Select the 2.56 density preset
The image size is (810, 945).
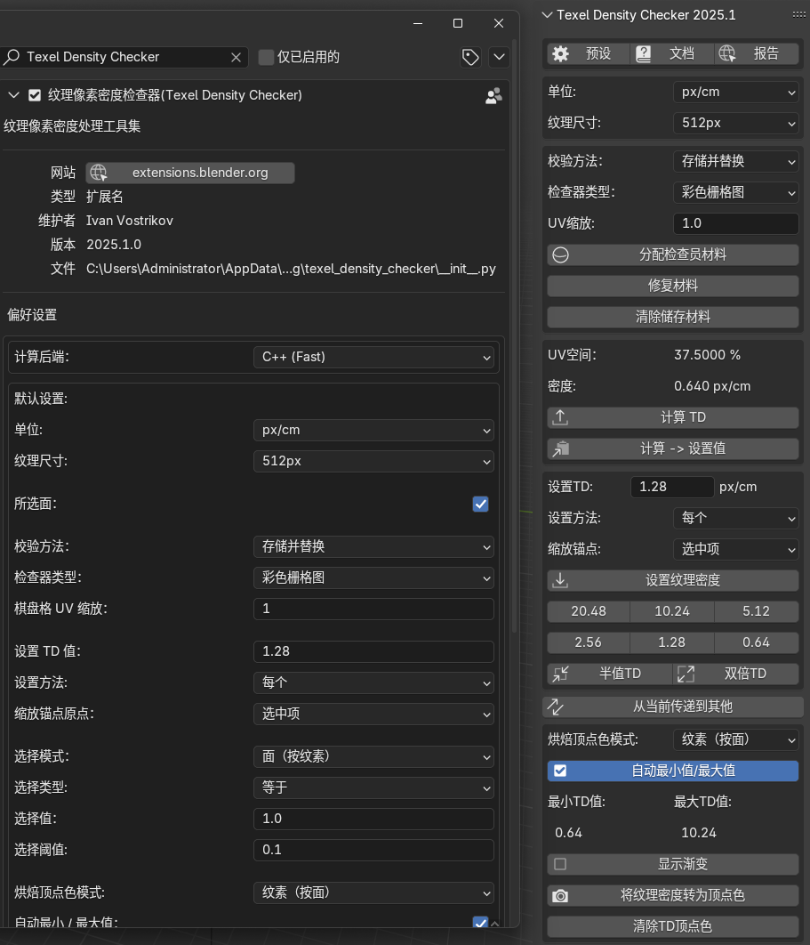click(589, 642)
